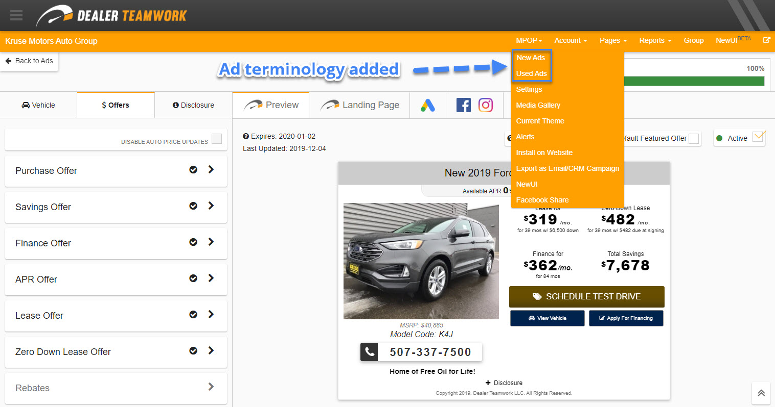Click the phone icon beside 507-337-7500
The height and width of the screenshot is (407, 775).
pos(369,352)
